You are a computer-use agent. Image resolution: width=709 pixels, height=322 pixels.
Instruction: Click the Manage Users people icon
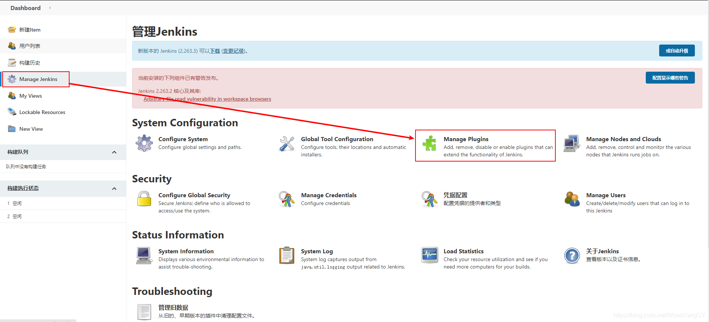pos(572,199)
